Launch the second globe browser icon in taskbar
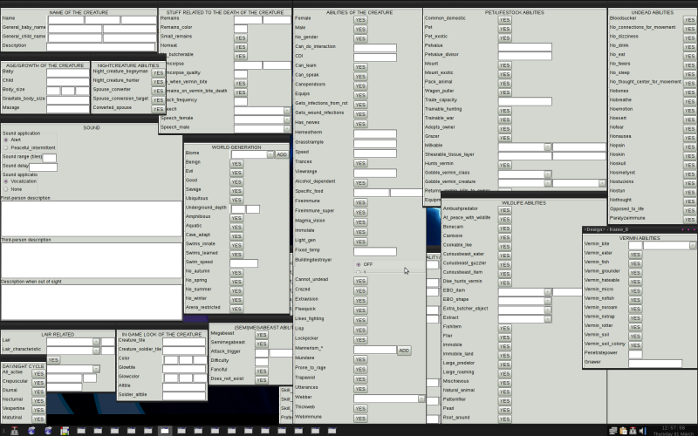The height and width of the screenshot is (436, 698). click(48, 430)
